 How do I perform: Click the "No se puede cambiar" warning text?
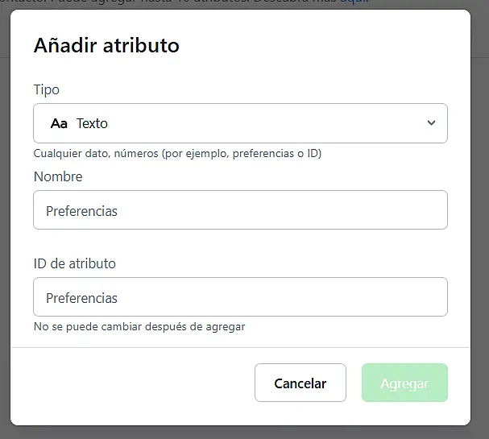click(x=139, y=327)
